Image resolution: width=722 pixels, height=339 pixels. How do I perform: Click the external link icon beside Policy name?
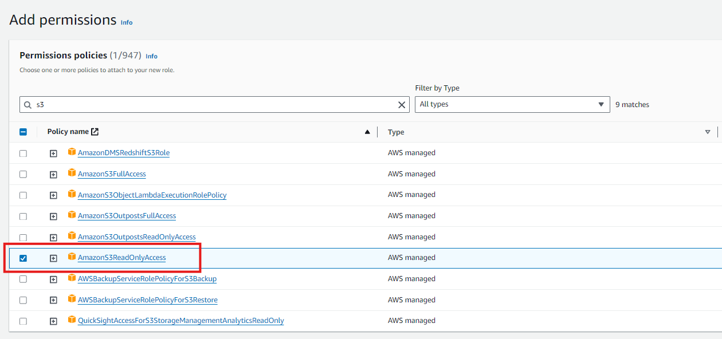pyautogui.click(x=95, y=132)
